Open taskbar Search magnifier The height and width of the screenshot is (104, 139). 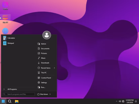point(10,101)
